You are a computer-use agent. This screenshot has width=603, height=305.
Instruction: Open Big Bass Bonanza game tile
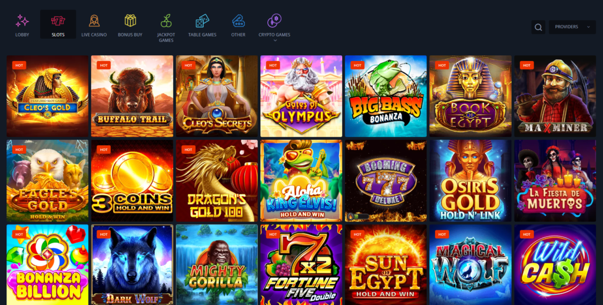tap(386, 96)
